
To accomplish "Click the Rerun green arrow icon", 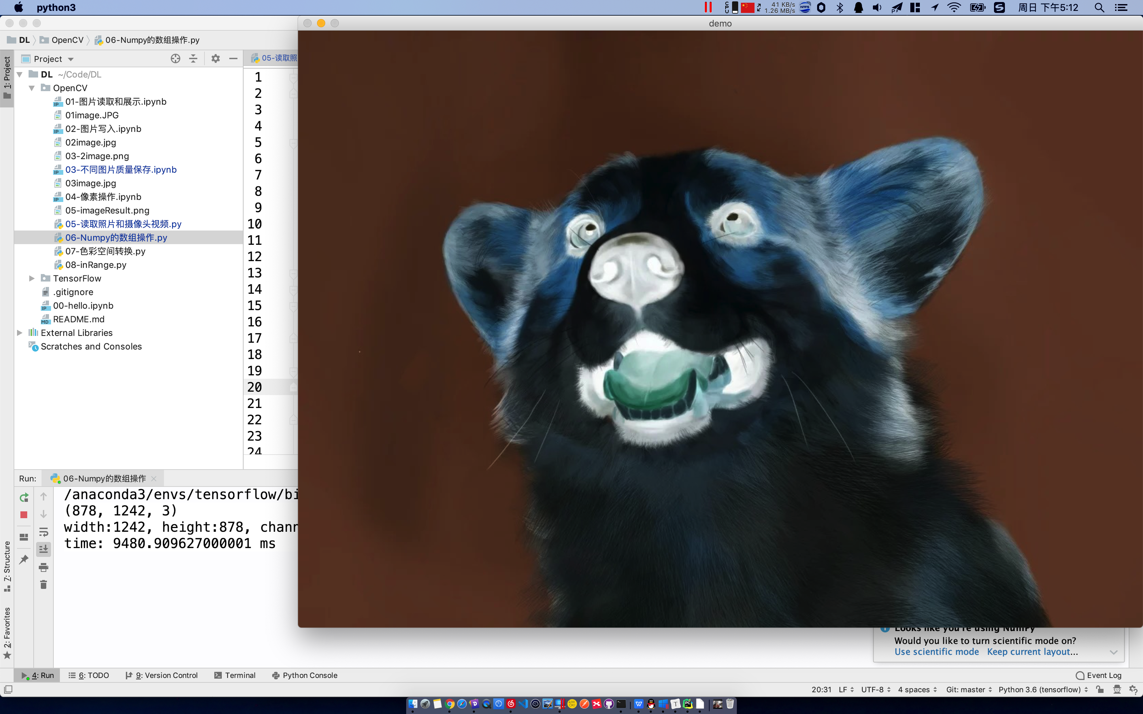I will click(x=23, y=497).
